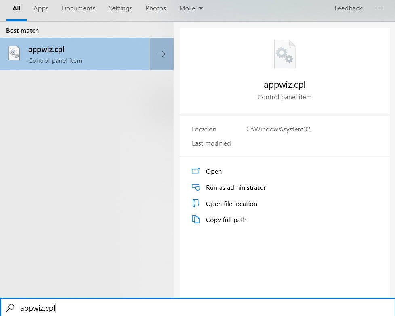This screenshot has height=316, width=395.
Task: Click into the search box containing appwiz.cpl
Action: tap(202, 308)
